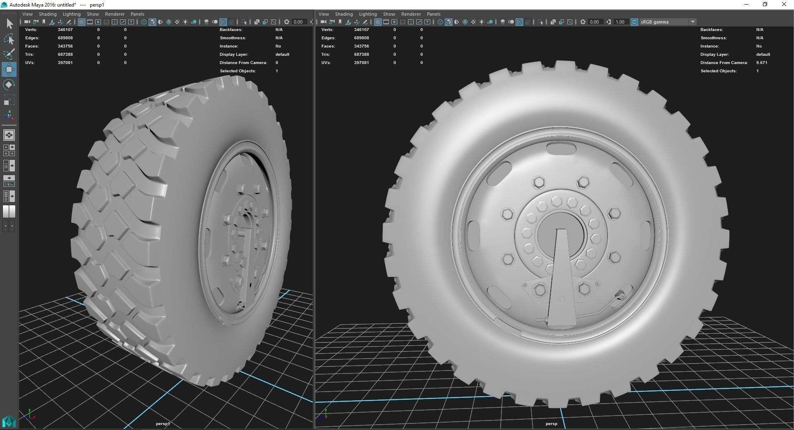Choose the Persp/Outliner layout icon
Image resolution: width=794 pixels, height=430 pixels.
pos(9,166)
